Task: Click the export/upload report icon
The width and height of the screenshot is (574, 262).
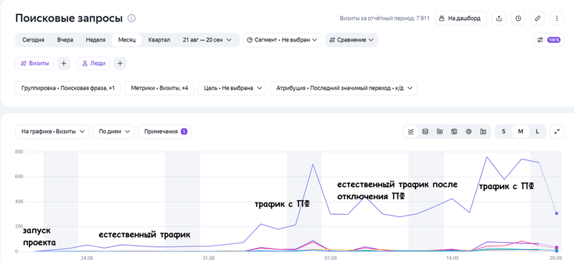Action: point(499,19)
